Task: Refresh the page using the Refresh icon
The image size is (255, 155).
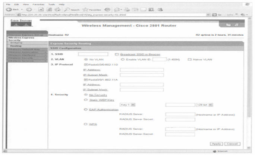Action: [49, 10]
